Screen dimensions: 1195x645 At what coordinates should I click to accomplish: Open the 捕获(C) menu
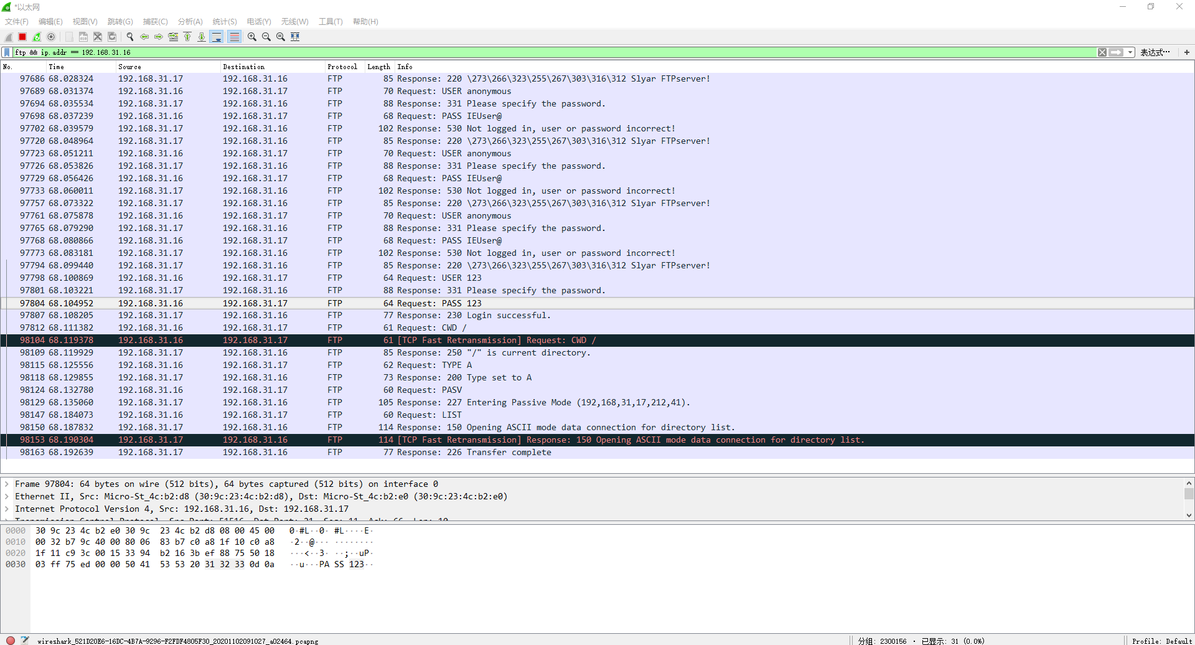pos(155,22)
